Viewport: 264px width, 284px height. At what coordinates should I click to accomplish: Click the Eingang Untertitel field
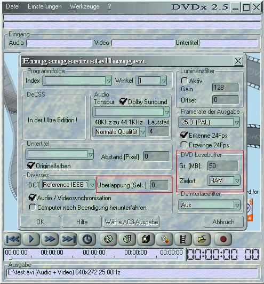229,43
